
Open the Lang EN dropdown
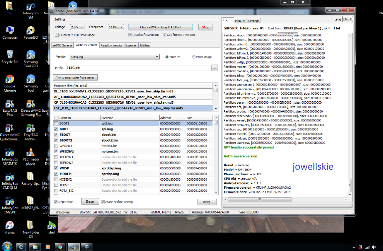pos(347,19)
